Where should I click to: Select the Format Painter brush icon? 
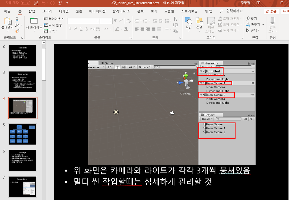(x=17, y=31)
